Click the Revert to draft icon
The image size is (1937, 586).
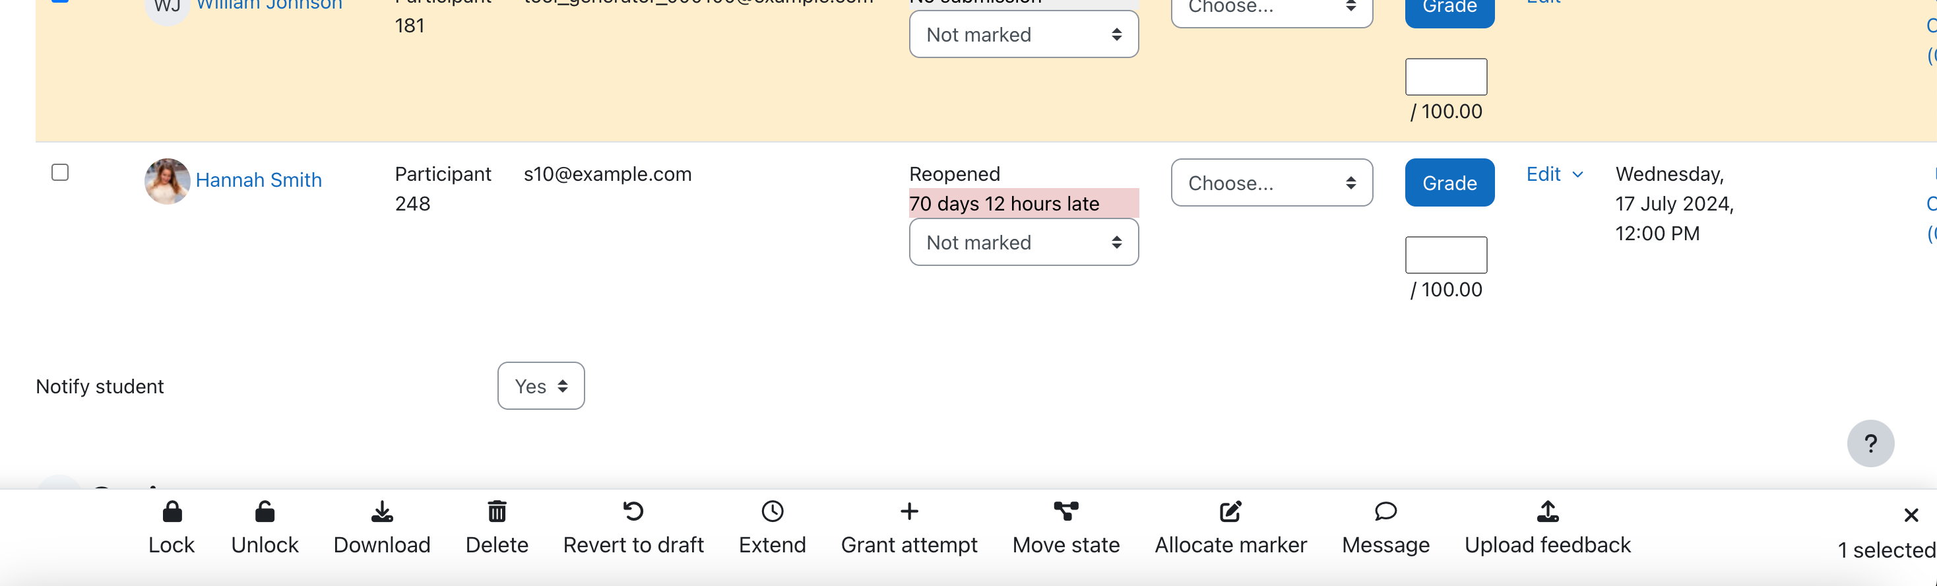[x=633, y=512]
